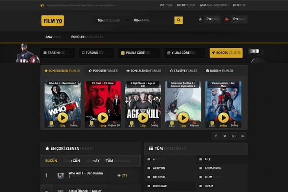Open the AKSİYON category
This screenshot has height=192, width=288.
[x=159, y=168]
